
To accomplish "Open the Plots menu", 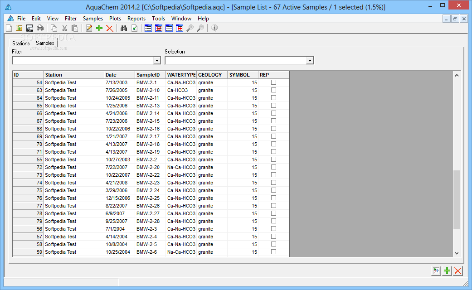I will coord(115,18).
